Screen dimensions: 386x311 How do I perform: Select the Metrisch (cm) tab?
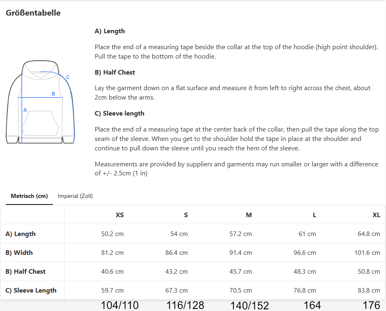click(x=29, y=196)
